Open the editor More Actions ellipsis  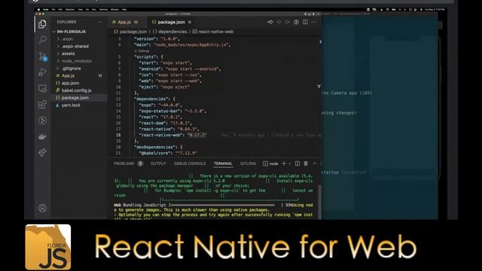[313, 22]
